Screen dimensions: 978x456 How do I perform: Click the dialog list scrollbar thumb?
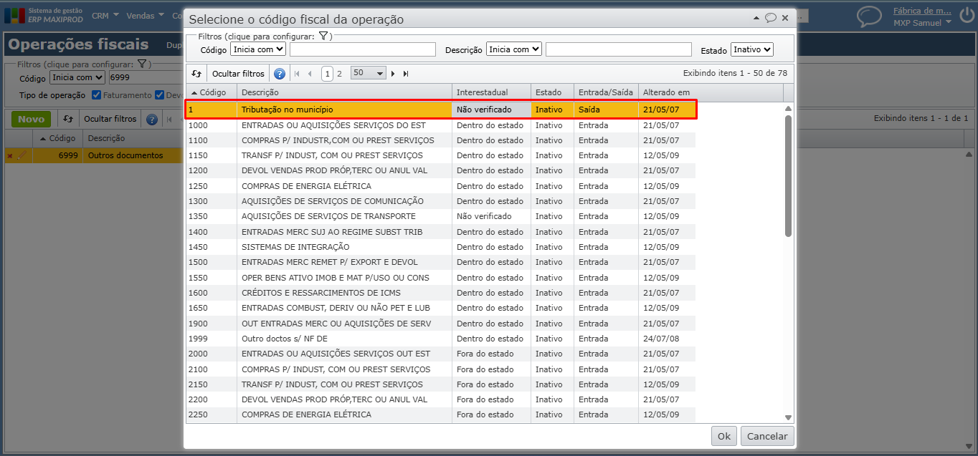(x=788, y=175)
